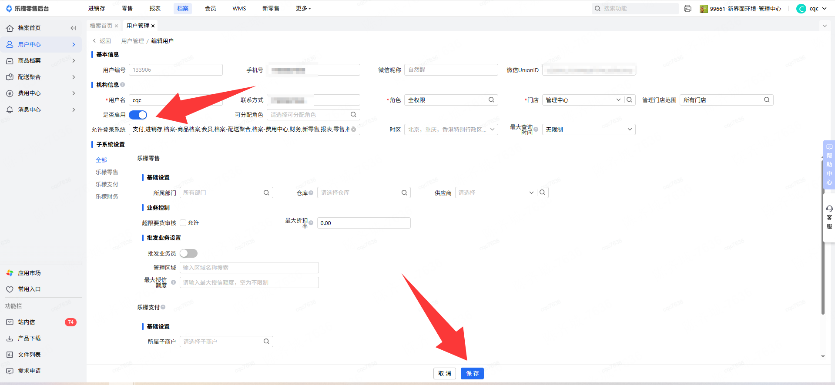The height and width of the screenshot is (385, 835).
Task: Click the 费用中心 sidebar icon
Action: point(10,93)
